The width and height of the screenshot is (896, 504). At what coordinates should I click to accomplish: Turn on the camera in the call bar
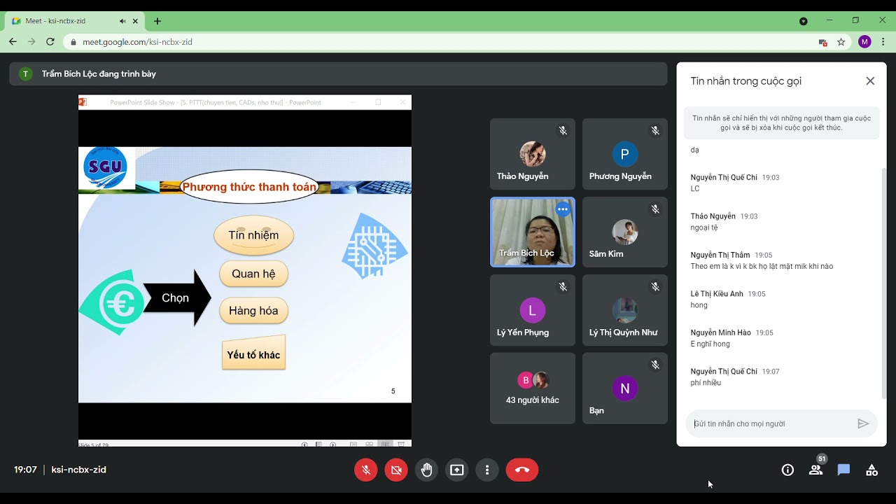(396, 470)
